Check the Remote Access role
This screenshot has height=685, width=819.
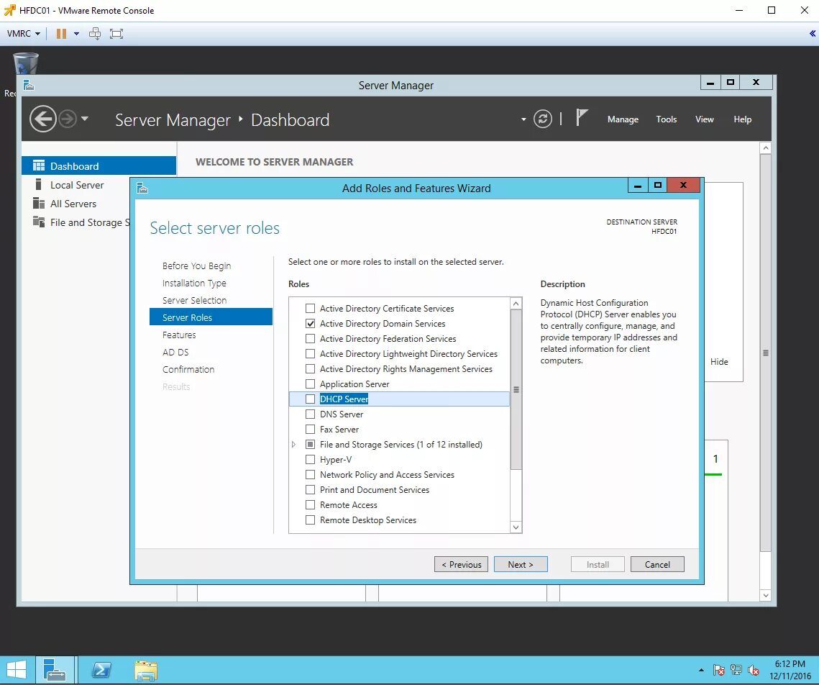(x=310, y=505)
